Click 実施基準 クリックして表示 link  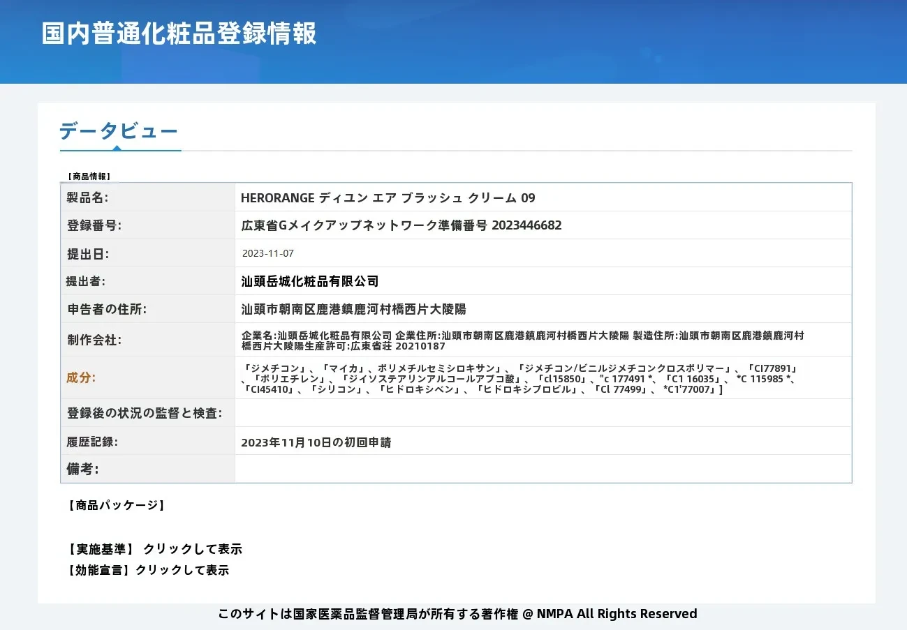(x=154, y=549)
